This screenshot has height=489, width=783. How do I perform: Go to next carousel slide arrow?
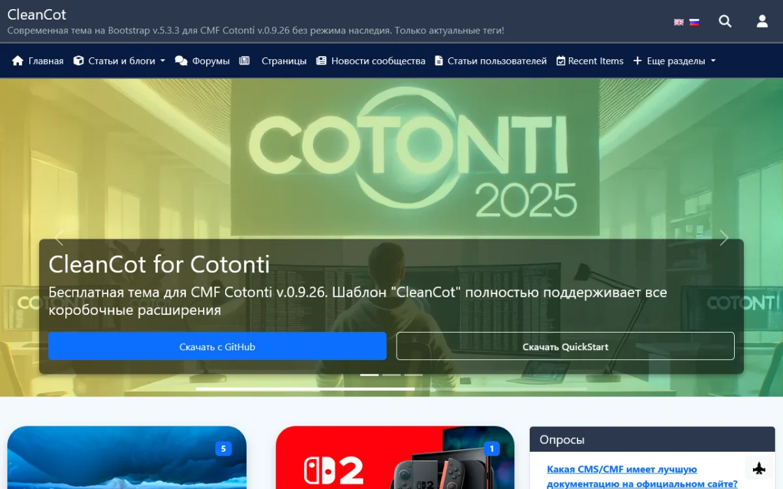tap(724, 237)
